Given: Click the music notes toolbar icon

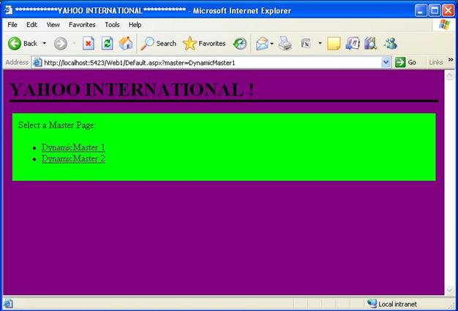Looking at the screenshot, I should (352, 43).
